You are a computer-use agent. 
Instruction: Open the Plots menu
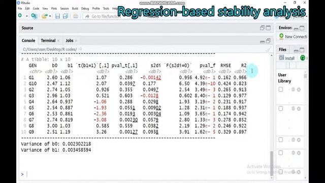point(54,9)
